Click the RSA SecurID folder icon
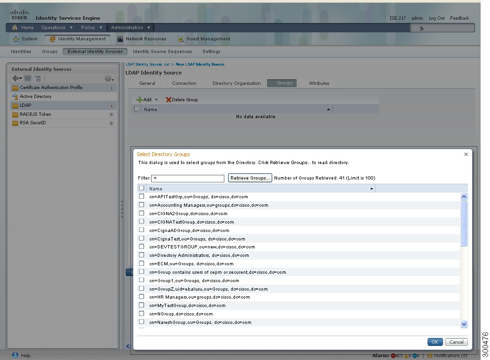This screenshot has height=360, width=490. 15,123
